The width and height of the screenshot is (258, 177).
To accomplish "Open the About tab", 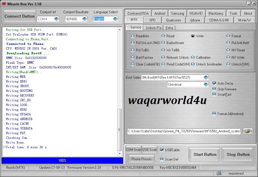I will click(x=248, y=13).
